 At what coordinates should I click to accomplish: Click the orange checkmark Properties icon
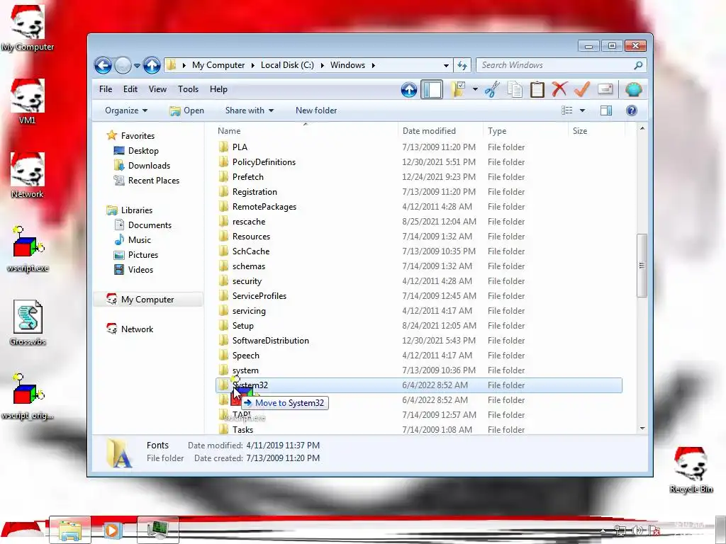pos(582,89)
